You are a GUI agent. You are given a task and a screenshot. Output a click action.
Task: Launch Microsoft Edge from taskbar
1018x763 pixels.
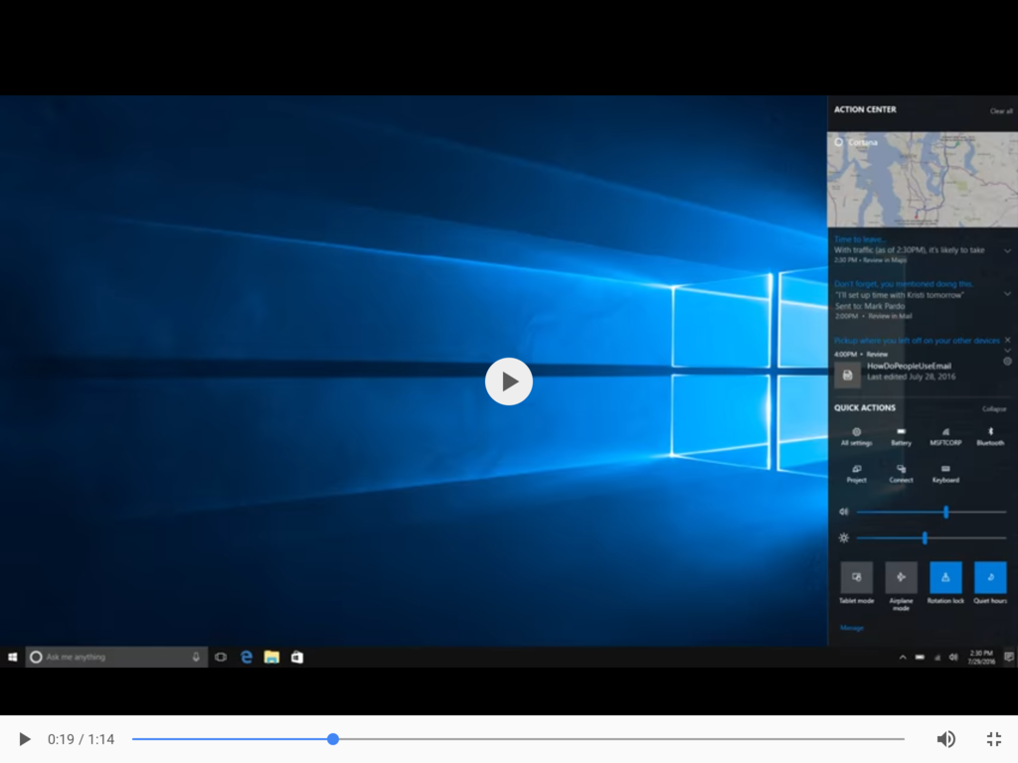click(247, 658)
